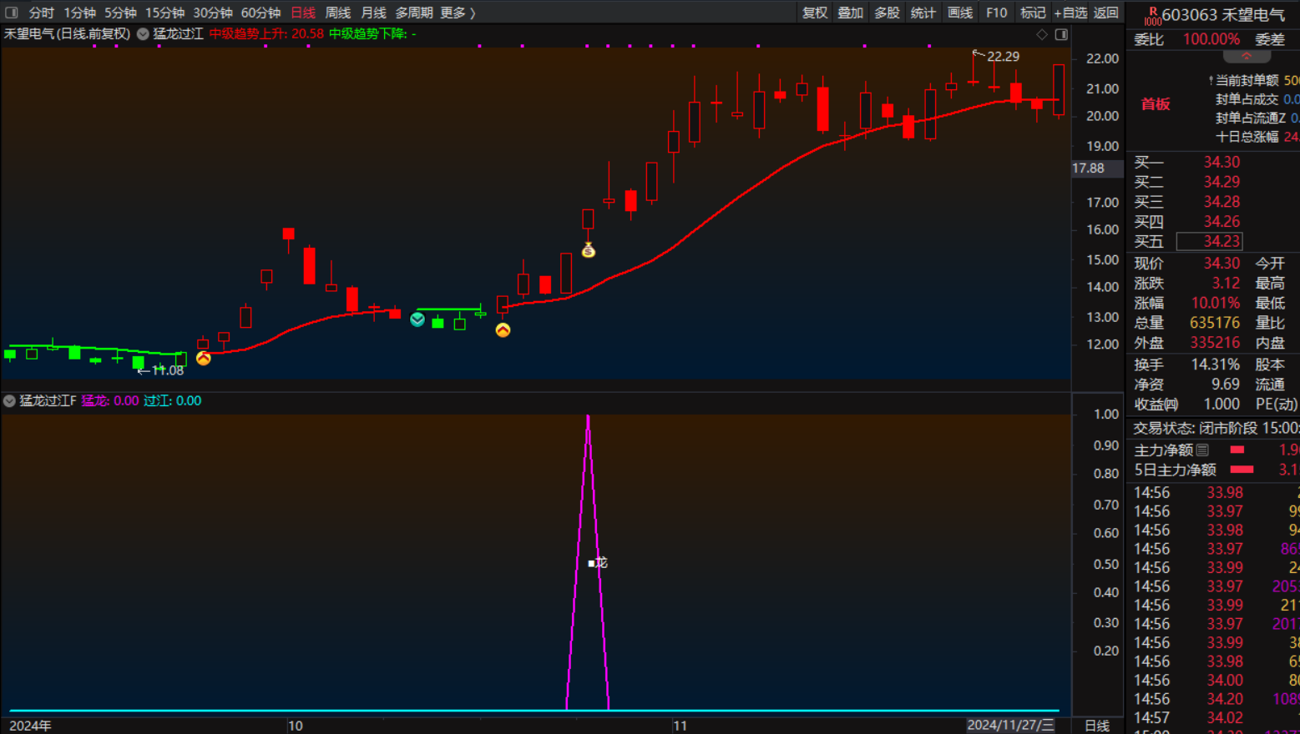Screen dimensions: 1300x734
Task: Click the 复权 button
Action: 814,13
